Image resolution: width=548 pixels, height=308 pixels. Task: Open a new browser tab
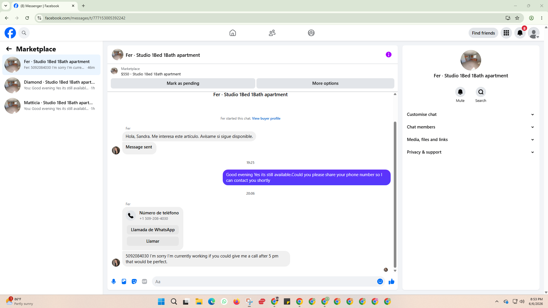click(83, 6)
